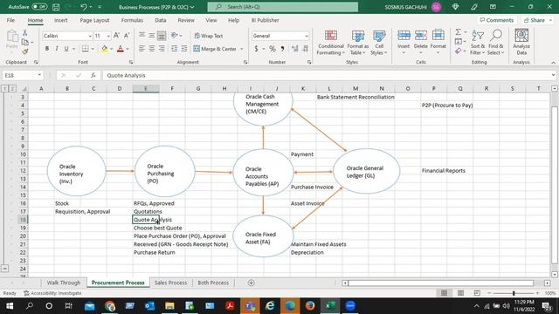This screenshot has height=314, width=559.
Task: Click the Insert cells icon
Action: (404, 35)
